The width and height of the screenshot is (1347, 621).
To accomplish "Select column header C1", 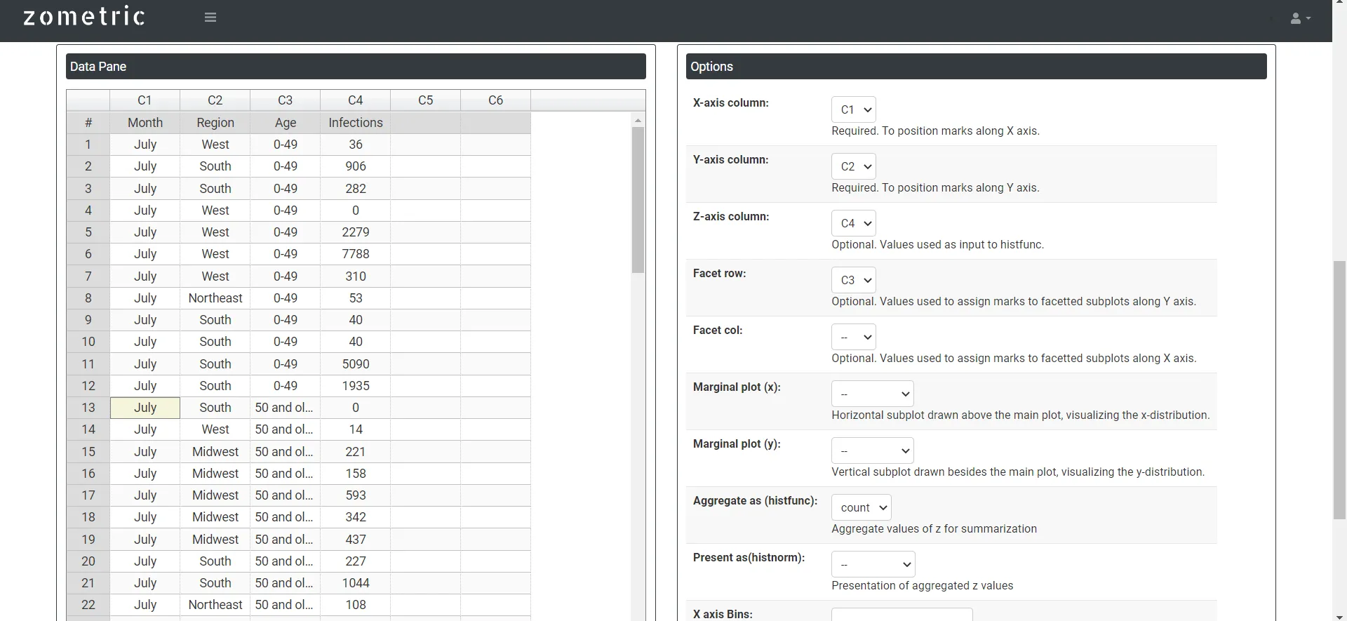I will pos(145,100).
